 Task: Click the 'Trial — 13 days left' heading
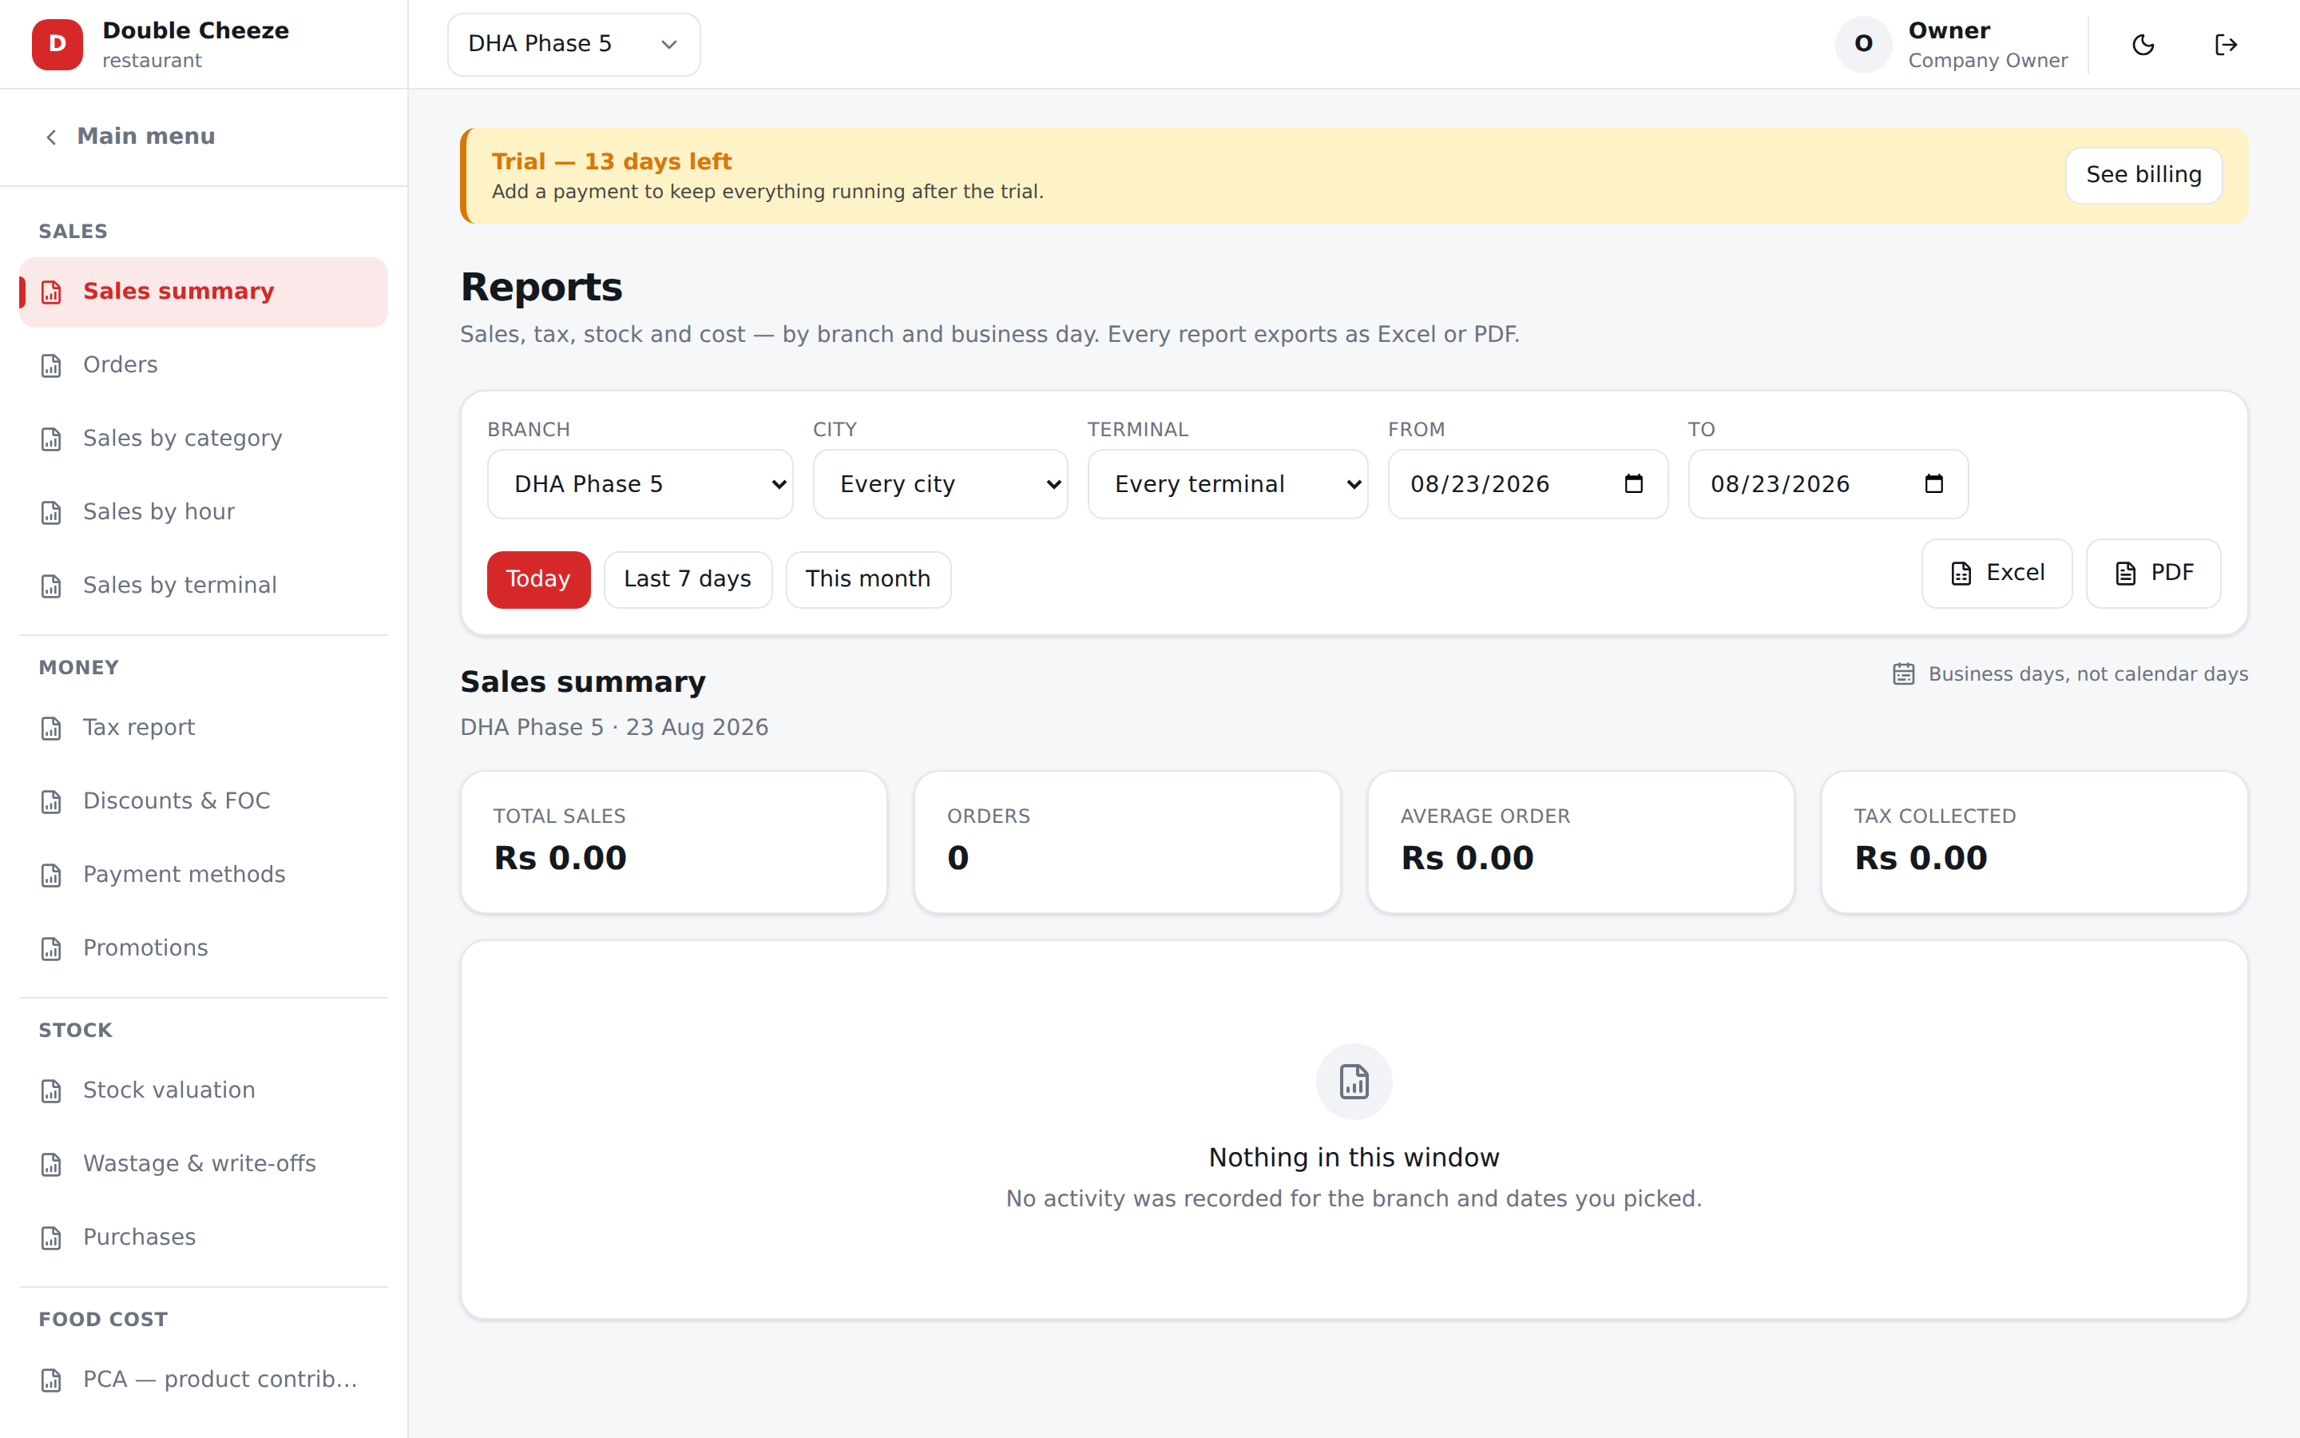coord(611,161)
